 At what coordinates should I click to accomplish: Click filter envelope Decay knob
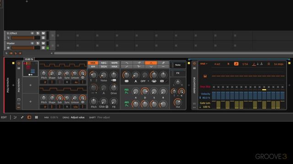pyautogui.click(x=145, y=91)
